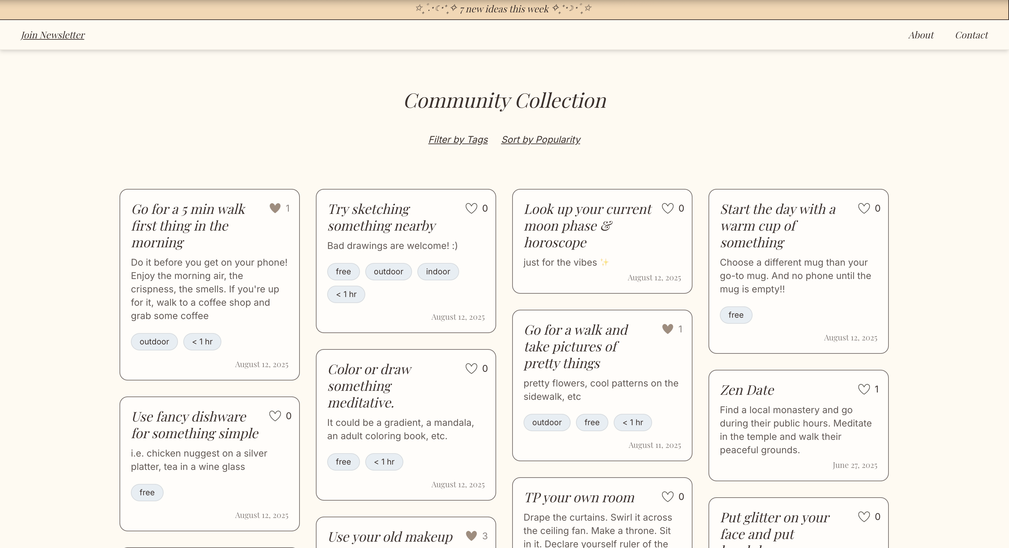Image resolution: width=1009 pixels, height=548 pixels.
Task: Select 'free' tag on warm cup card
Action: pyautogui.click(x=736, y=315)
